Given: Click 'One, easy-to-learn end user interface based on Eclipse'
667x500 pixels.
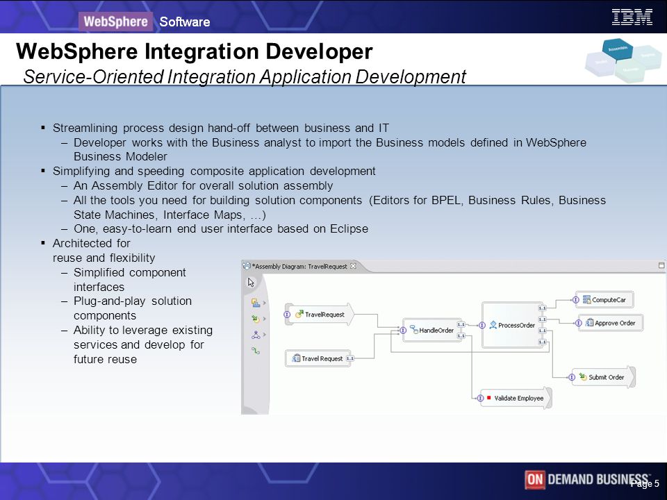Looking at the screenshot, I should pos(221,228).
